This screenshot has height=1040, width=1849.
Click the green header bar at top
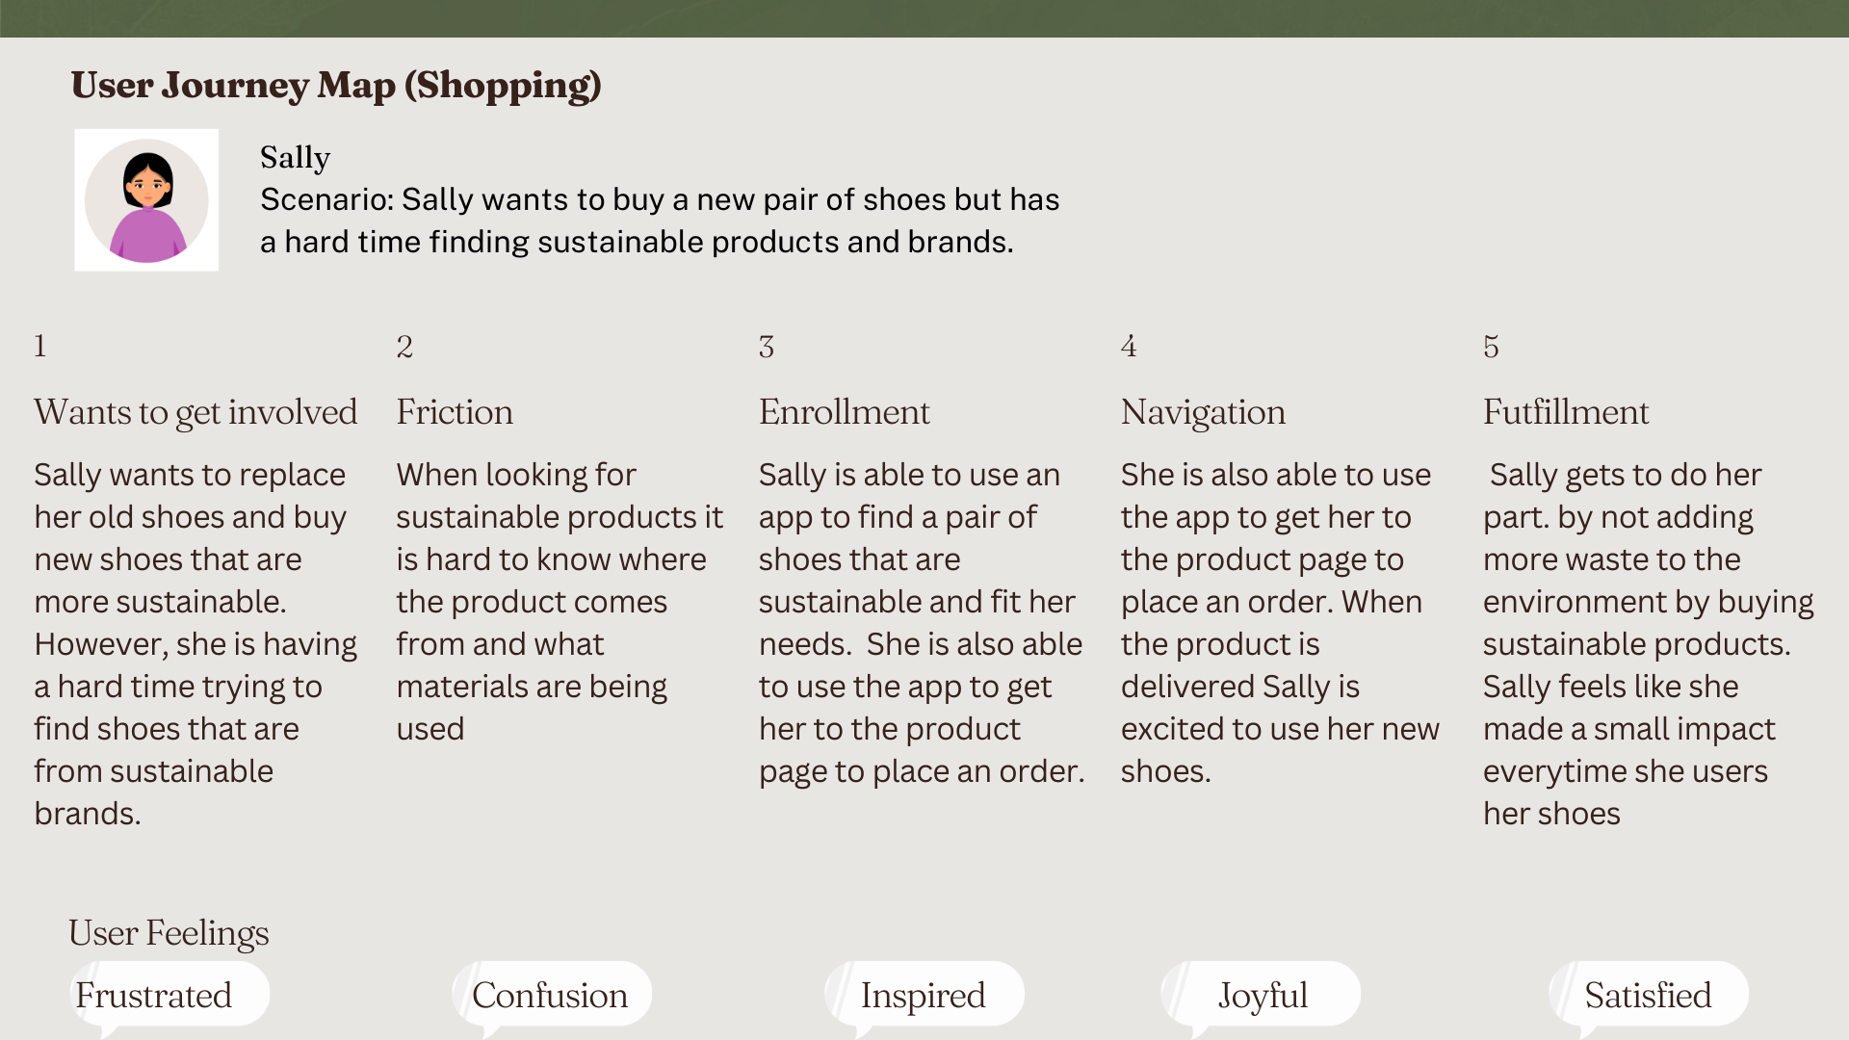924,18
